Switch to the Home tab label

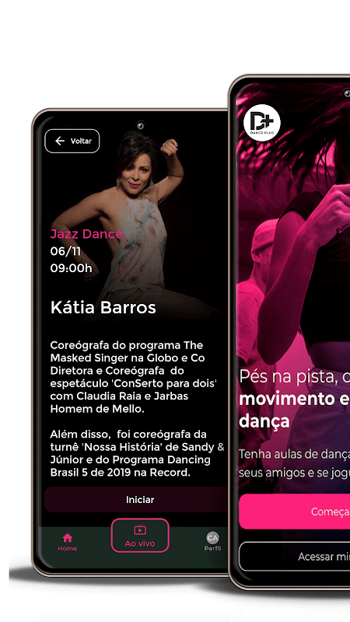point(68,548)
